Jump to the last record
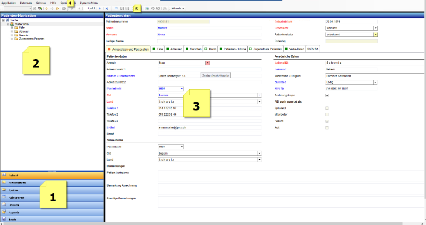 pos(106,9)
